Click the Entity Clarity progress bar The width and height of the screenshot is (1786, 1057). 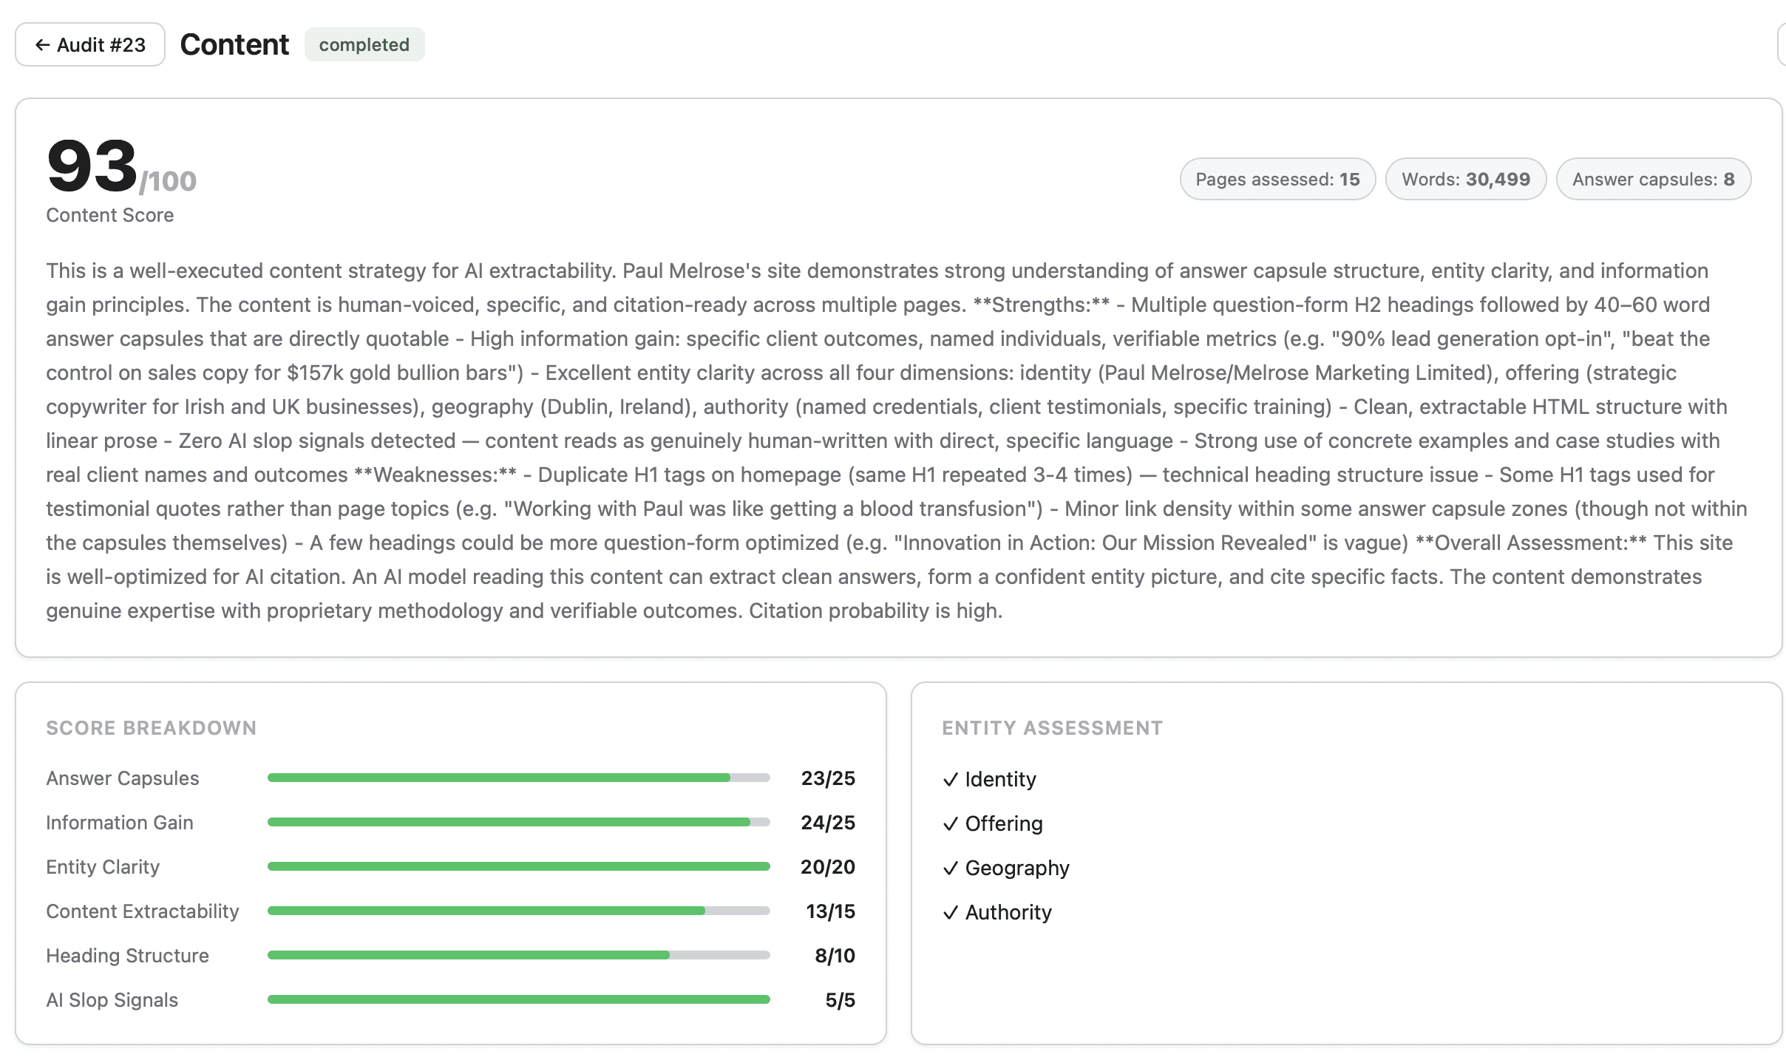[518, 866]
